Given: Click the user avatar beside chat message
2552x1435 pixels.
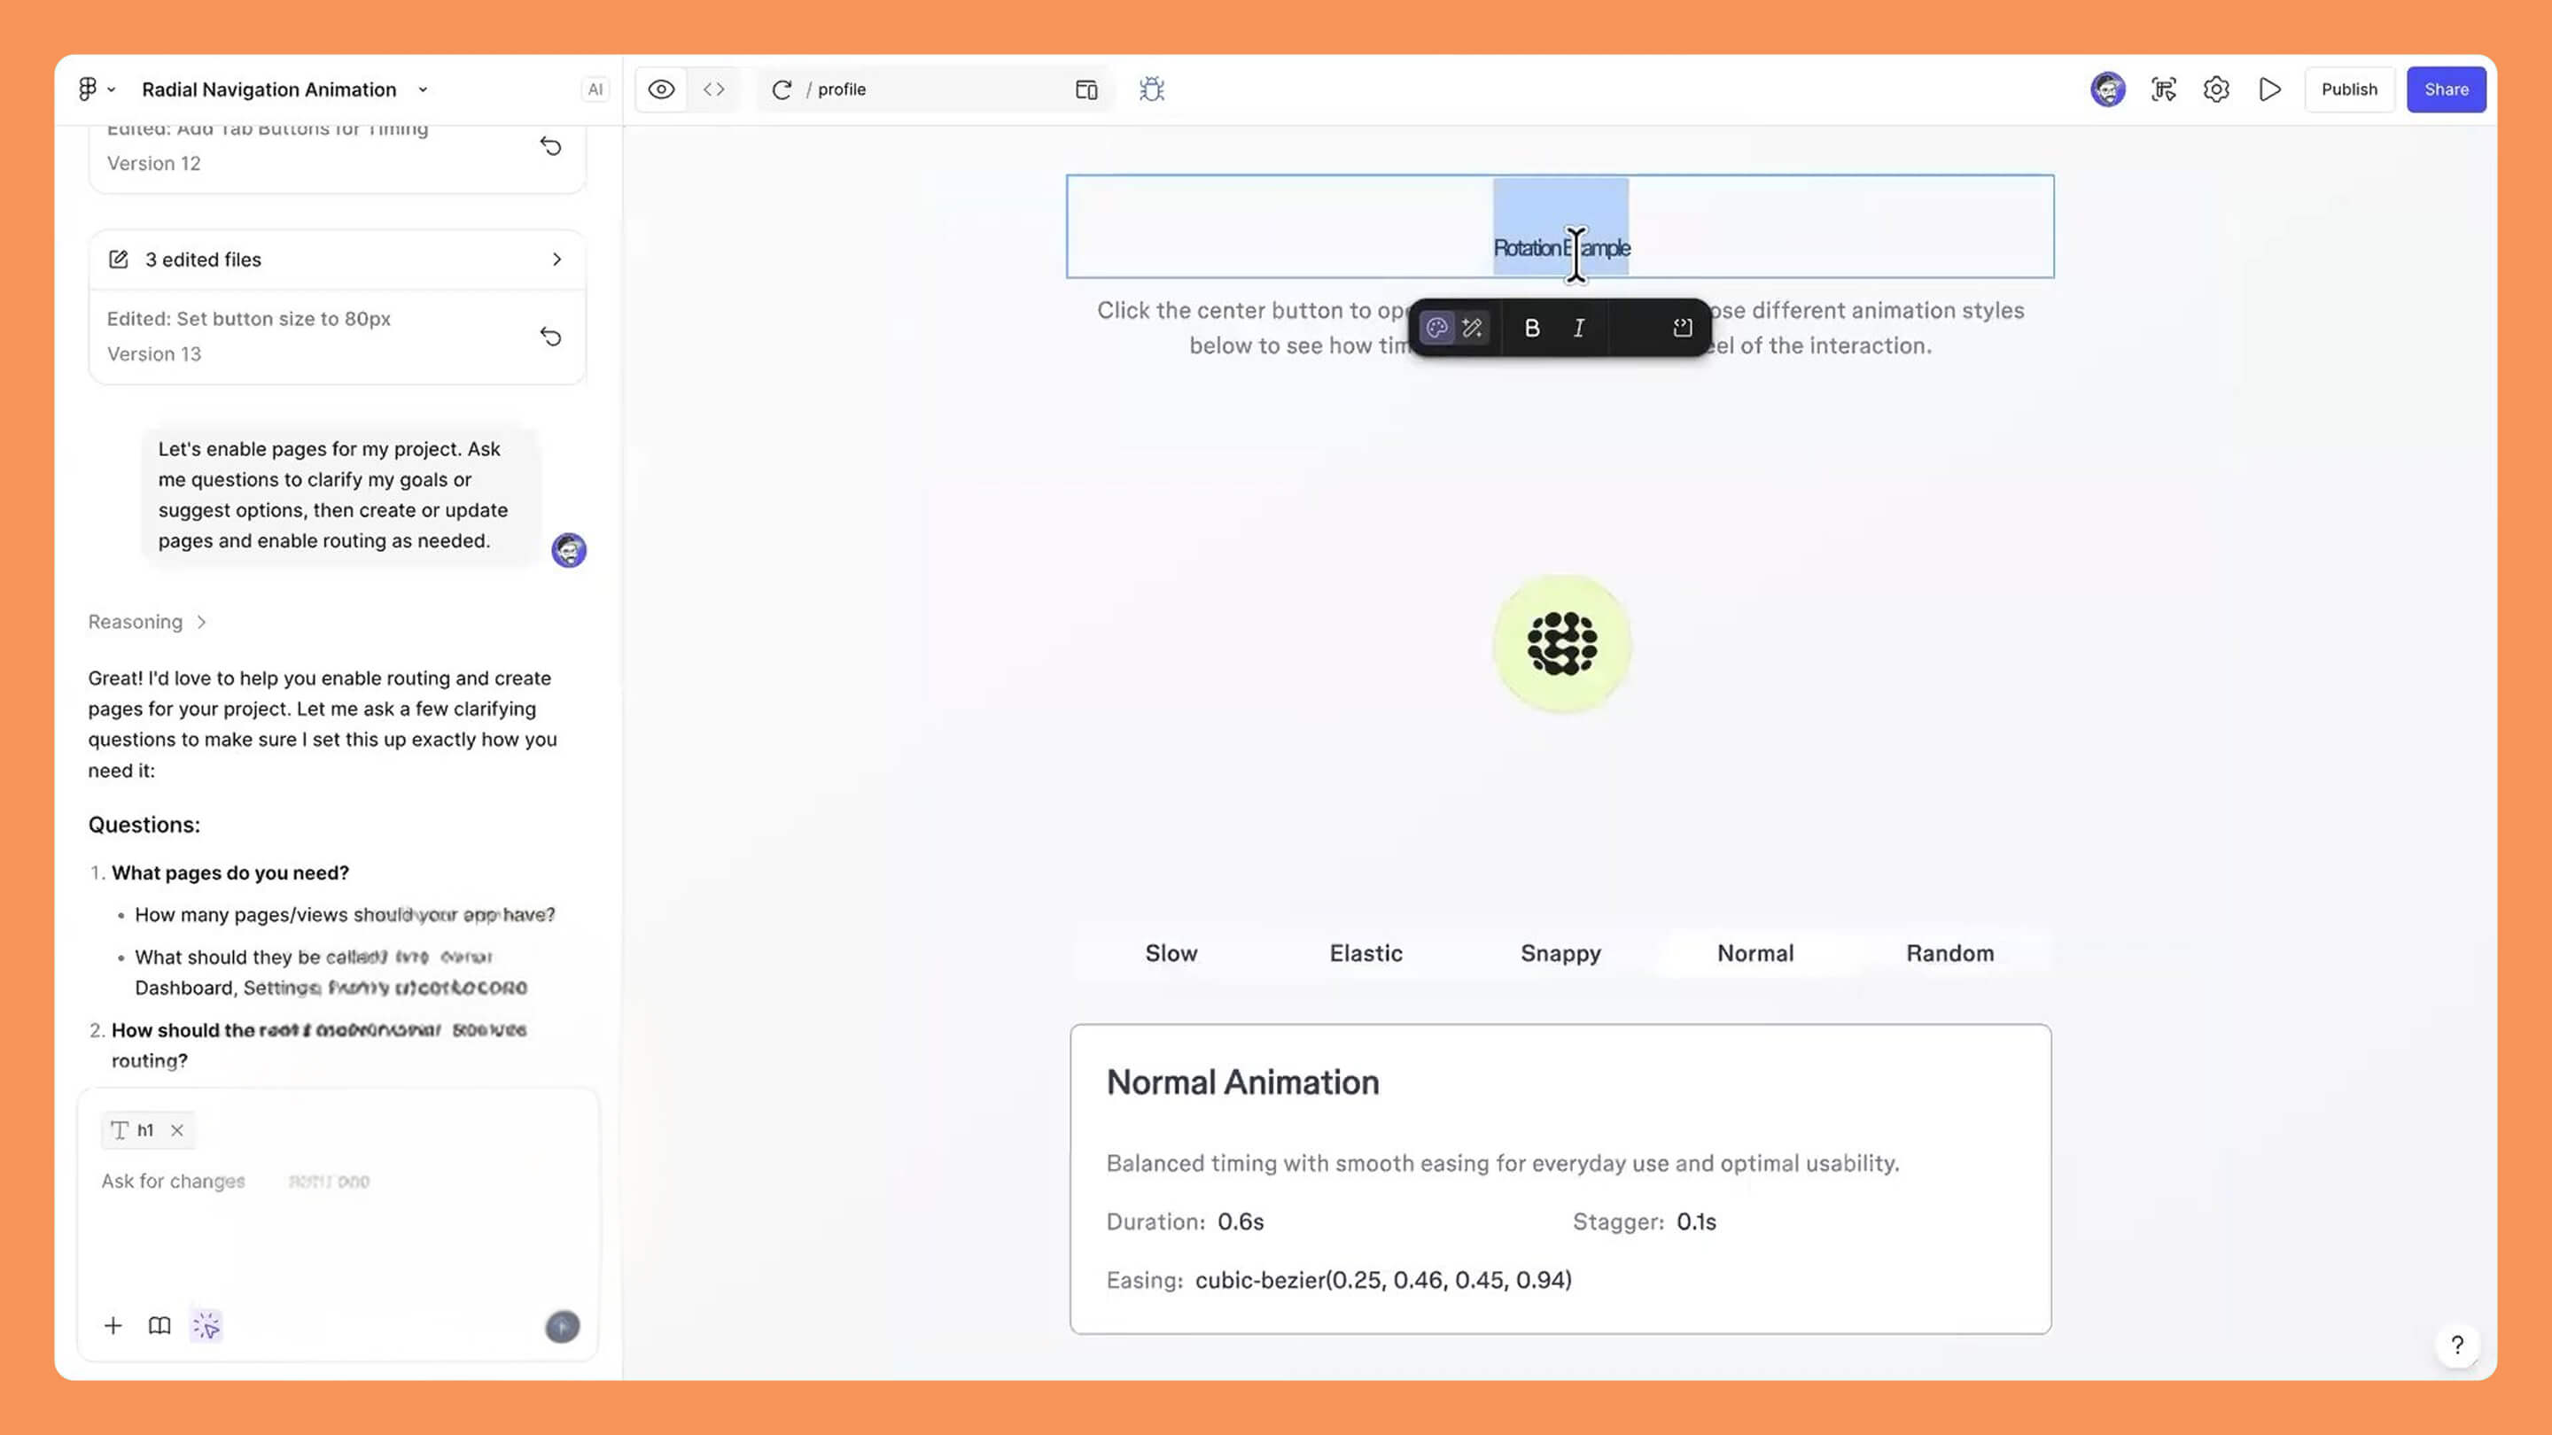Looking at the screenshot, I should (x=569, y=549).
